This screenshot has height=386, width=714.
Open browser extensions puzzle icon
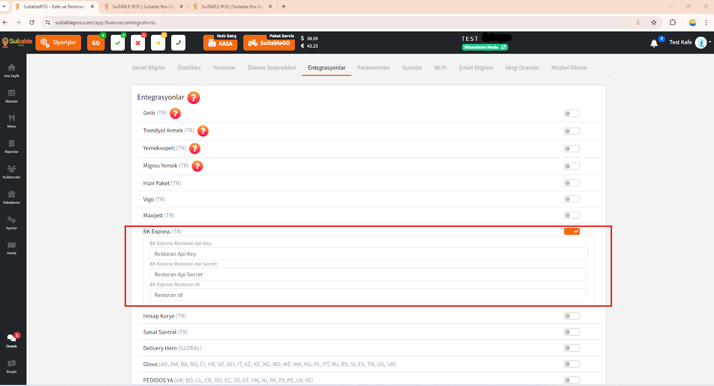[x=673, y=22]
